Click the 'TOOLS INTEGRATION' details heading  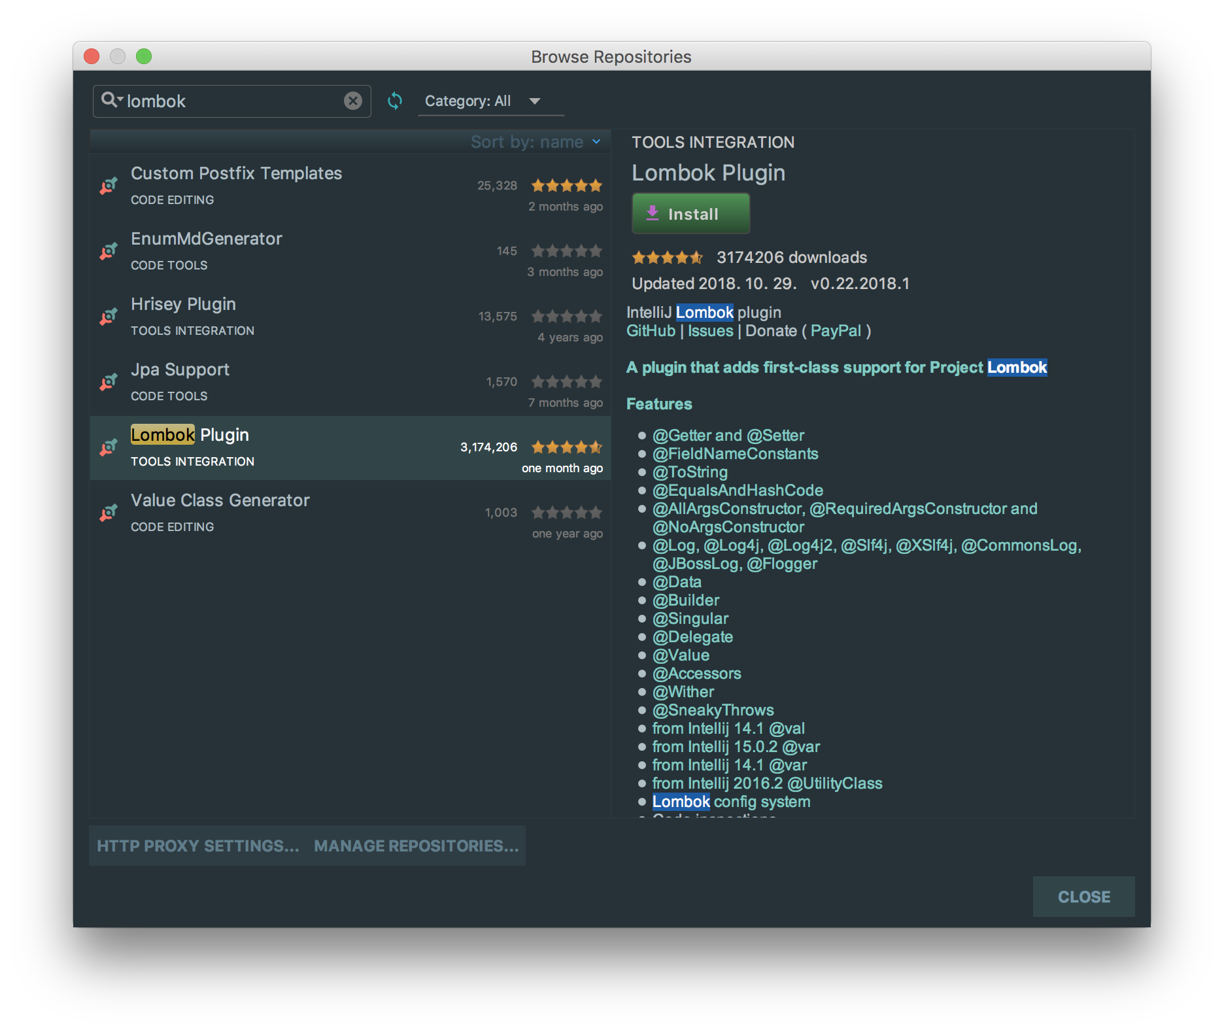pos(713,143)
